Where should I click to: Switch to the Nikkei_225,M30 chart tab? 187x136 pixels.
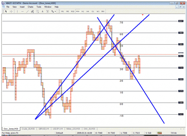tap(73, 129)
